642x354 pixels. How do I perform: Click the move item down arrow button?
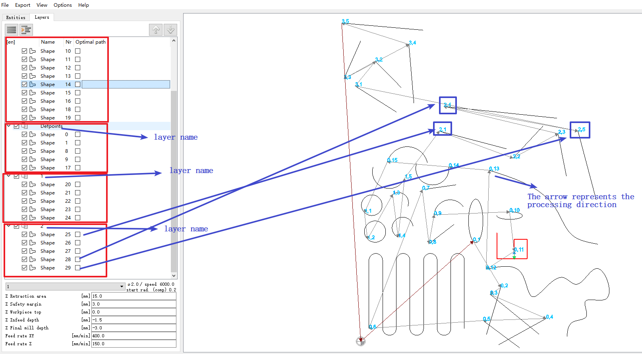170,30
